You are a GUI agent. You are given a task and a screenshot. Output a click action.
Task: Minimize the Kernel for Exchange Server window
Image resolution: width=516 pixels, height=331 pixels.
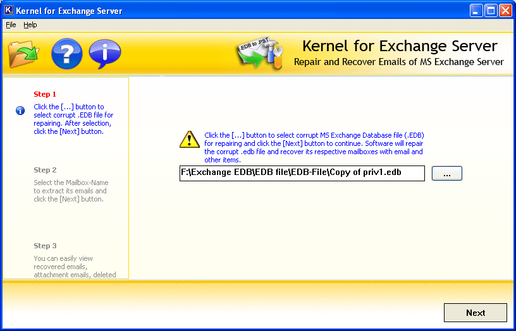tap(476, 11)
